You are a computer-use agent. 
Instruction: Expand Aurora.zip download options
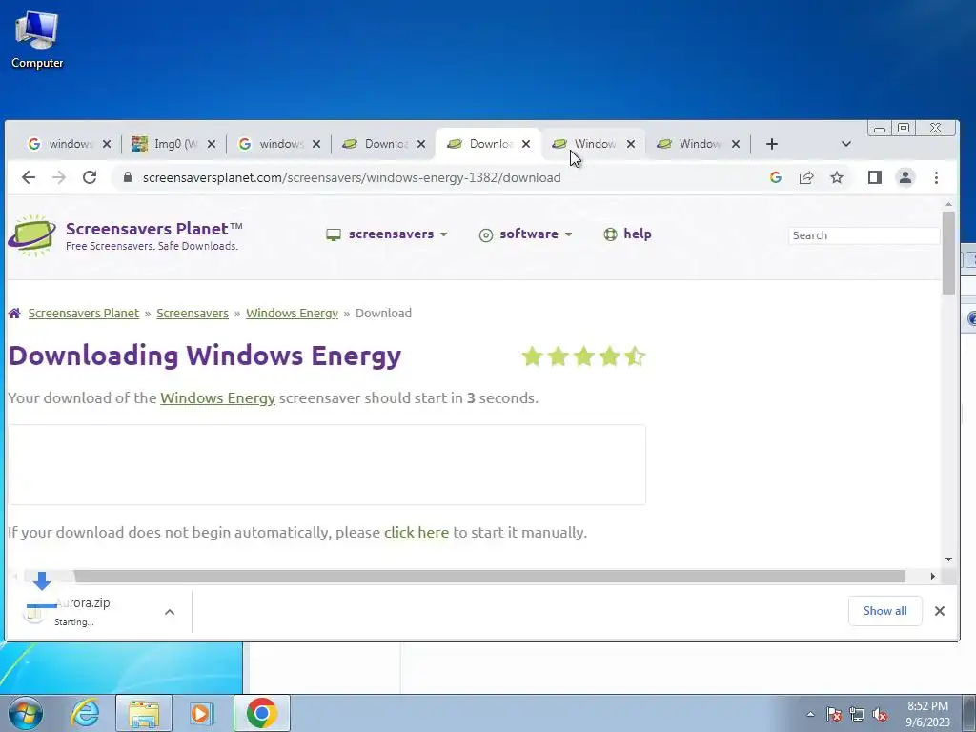(170, 612)
